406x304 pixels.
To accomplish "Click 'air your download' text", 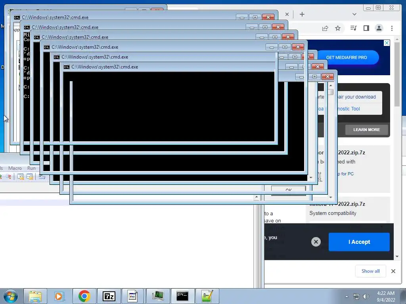I will (x=356, y=97).
